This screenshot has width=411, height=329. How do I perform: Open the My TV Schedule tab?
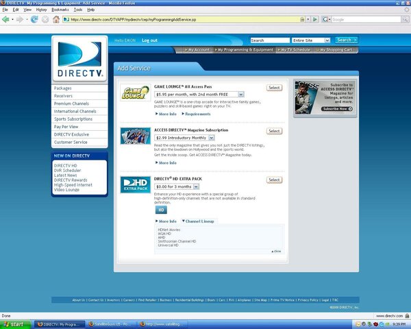[x=294, y=50]
